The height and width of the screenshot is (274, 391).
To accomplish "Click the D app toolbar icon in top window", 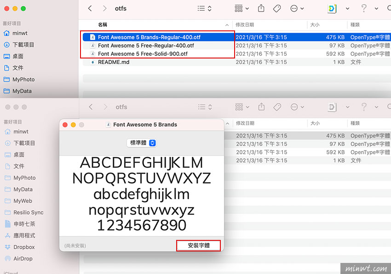I will [332, 8].
